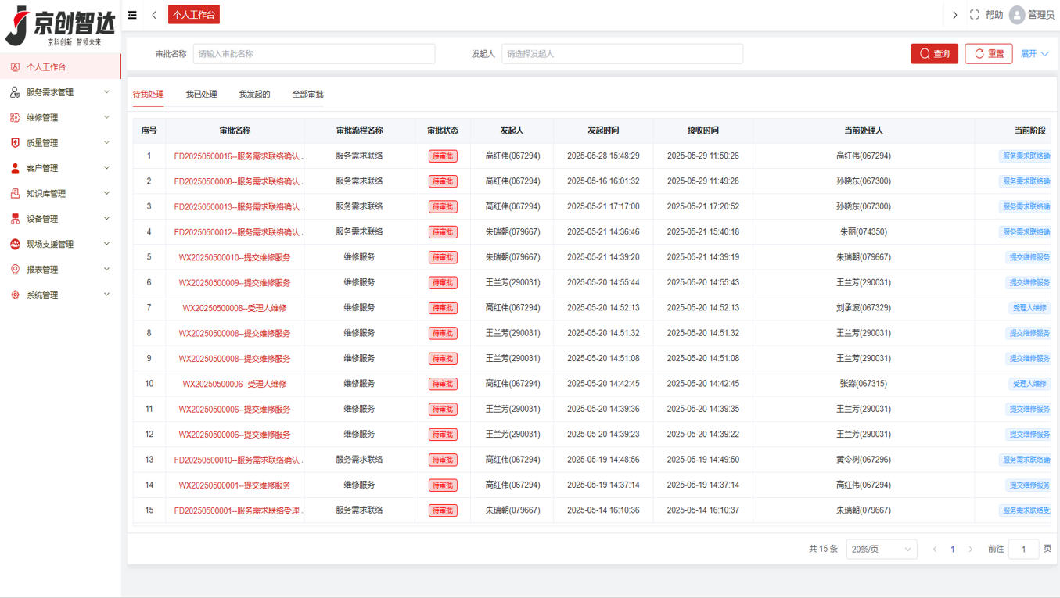Click 受理人维修 stage tag in row 7
Viewport: 1060px width, 598px height.
(x=1029, y=308)
